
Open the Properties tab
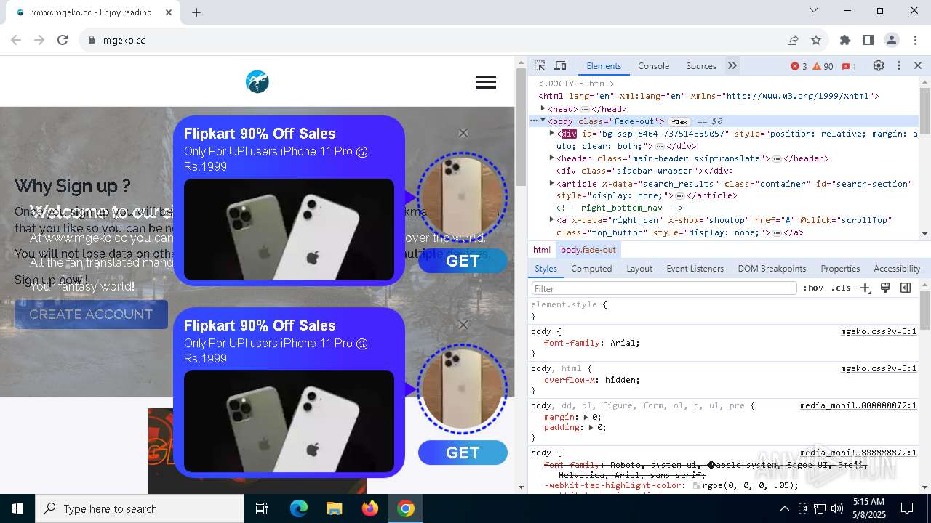pos(840,269)
